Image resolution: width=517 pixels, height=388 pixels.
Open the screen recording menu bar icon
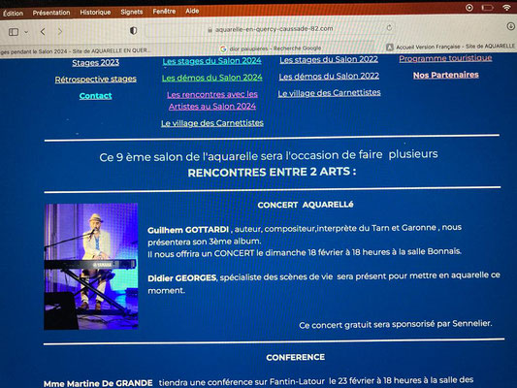coord(469,8)
